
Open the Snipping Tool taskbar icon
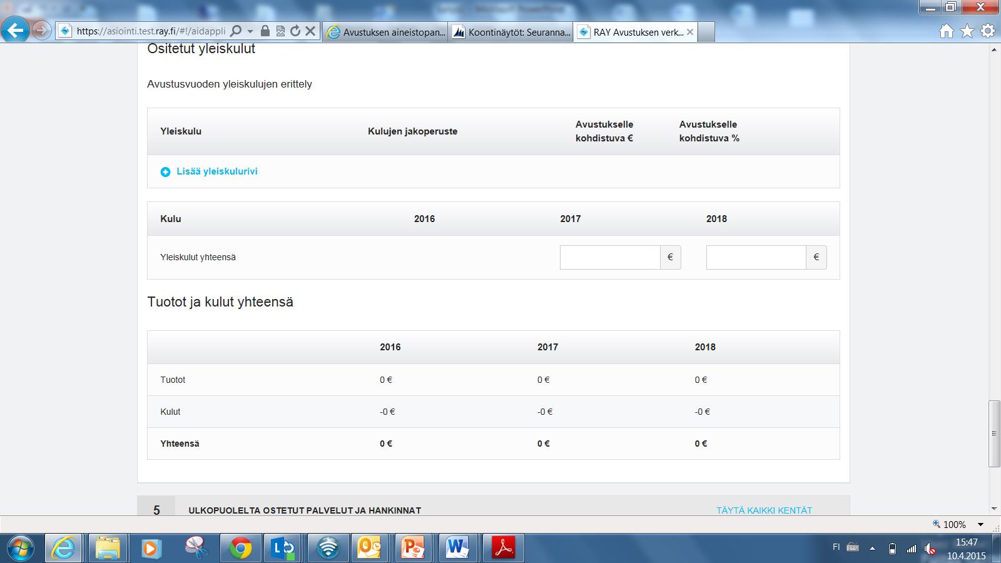point(196,549)
